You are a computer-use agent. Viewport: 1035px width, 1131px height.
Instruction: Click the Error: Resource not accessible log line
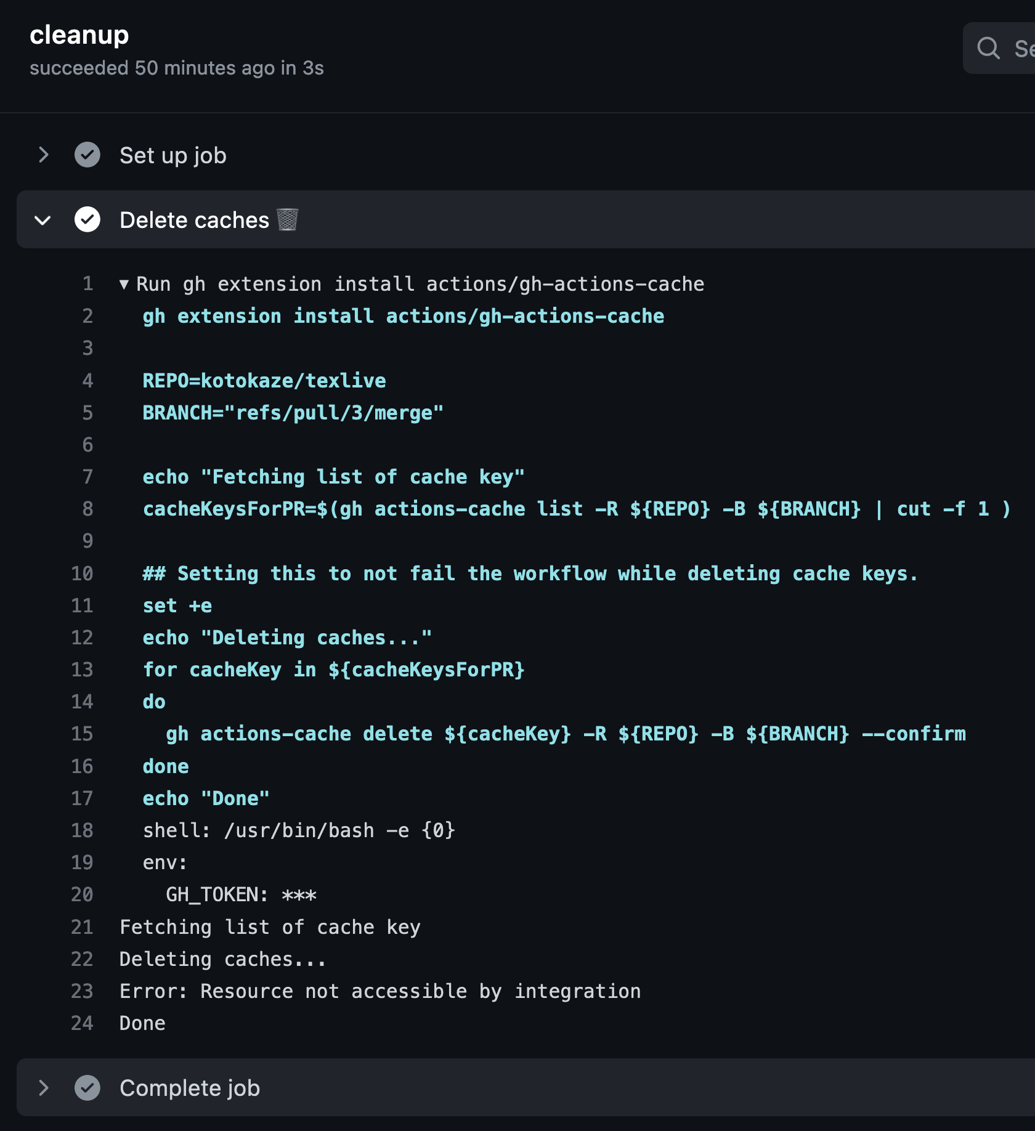379,991
